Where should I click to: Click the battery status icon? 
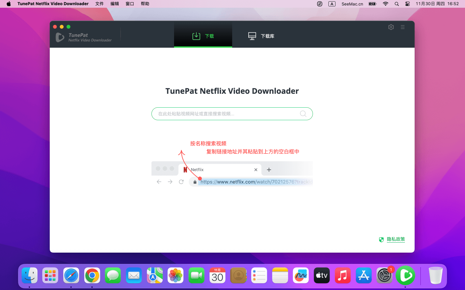(373, 4)
